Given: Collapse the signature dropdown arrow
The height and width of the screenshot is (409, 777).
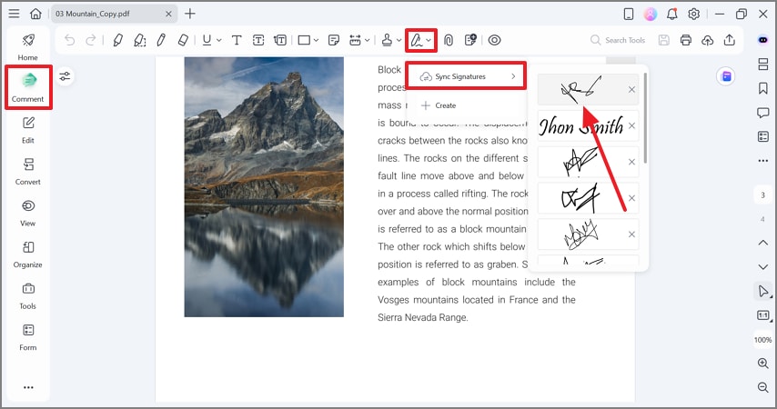Looking at the screenshot, I should pyautogui.click(x=429, y=41).
